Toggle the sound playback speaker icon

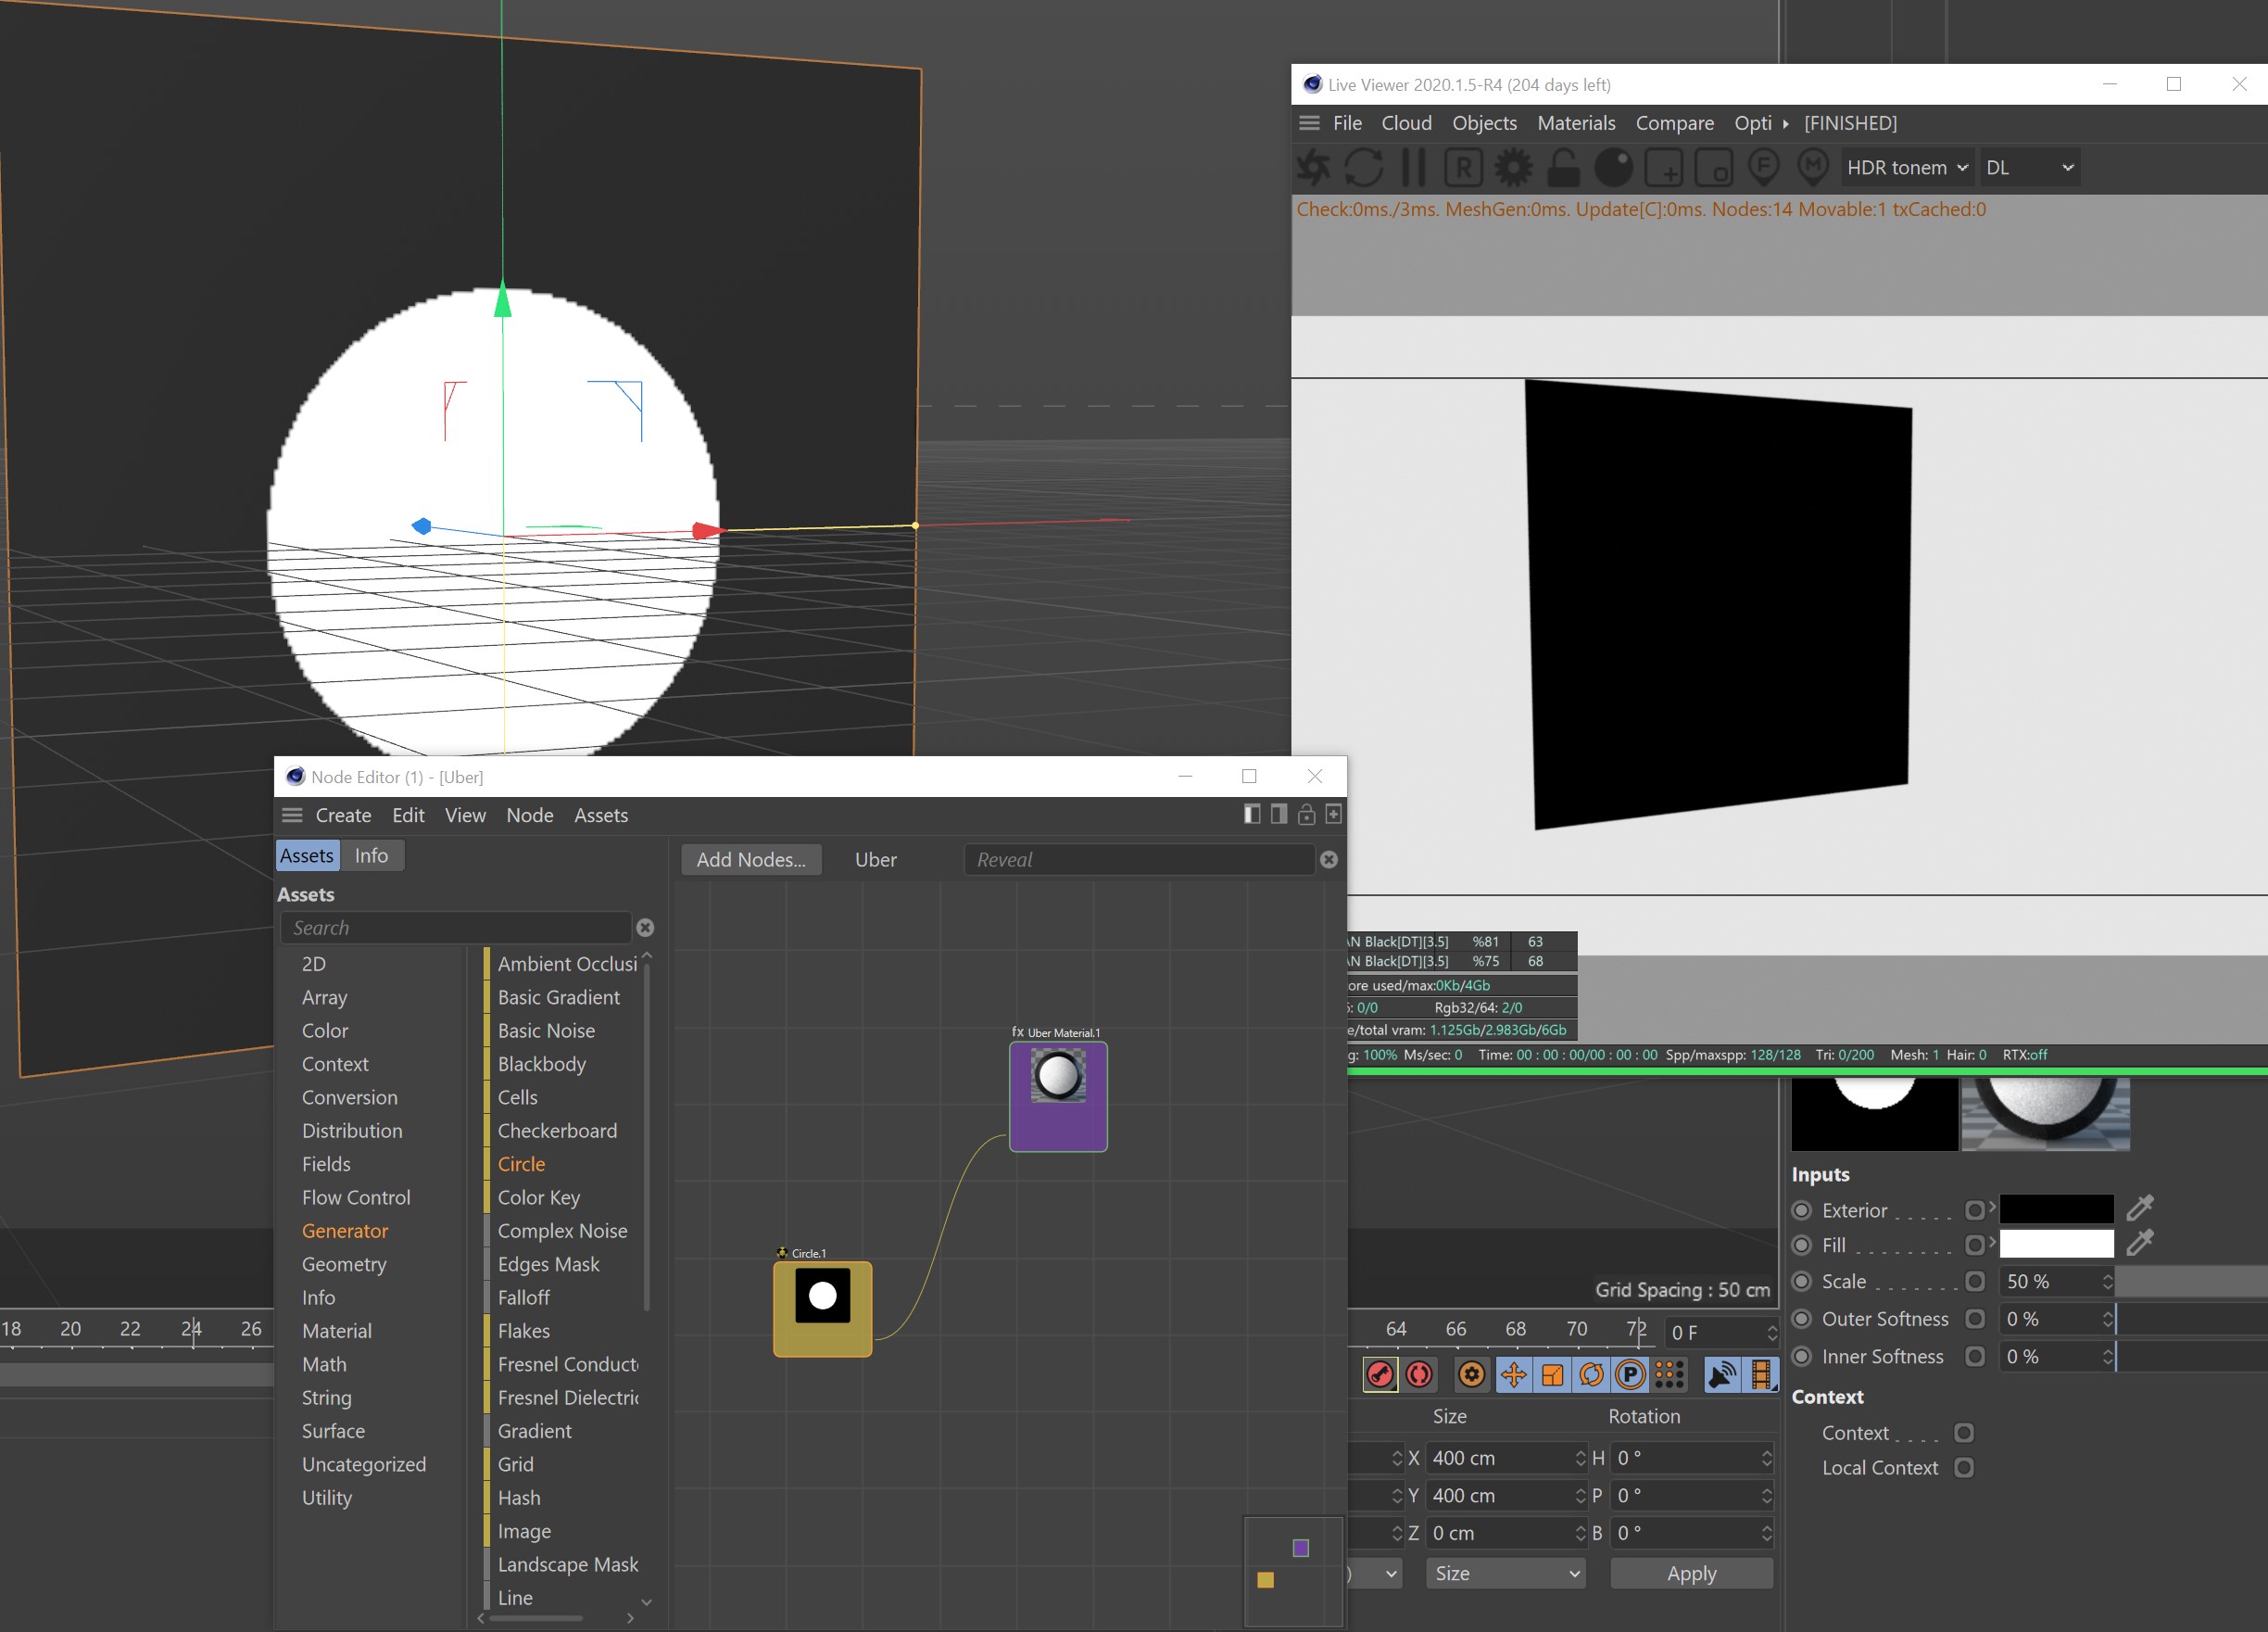click(x=1722, y=1375)
